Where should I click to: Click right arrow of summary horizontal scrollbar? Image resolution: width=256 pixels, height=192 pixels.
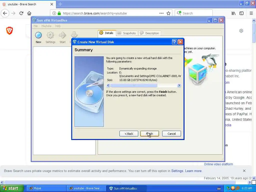tap(179, 85)
